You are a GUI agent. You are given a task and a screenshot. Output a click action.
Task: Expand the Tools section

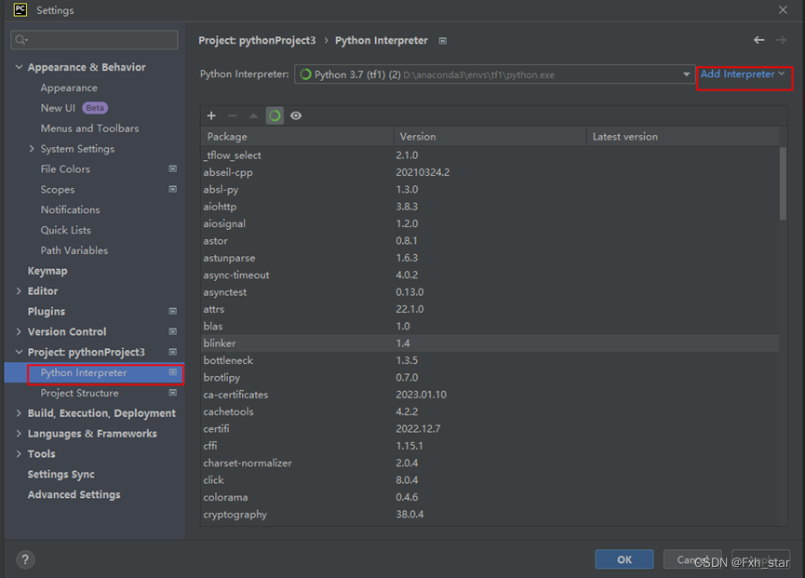pyautogui.click(x=19, y=454)
